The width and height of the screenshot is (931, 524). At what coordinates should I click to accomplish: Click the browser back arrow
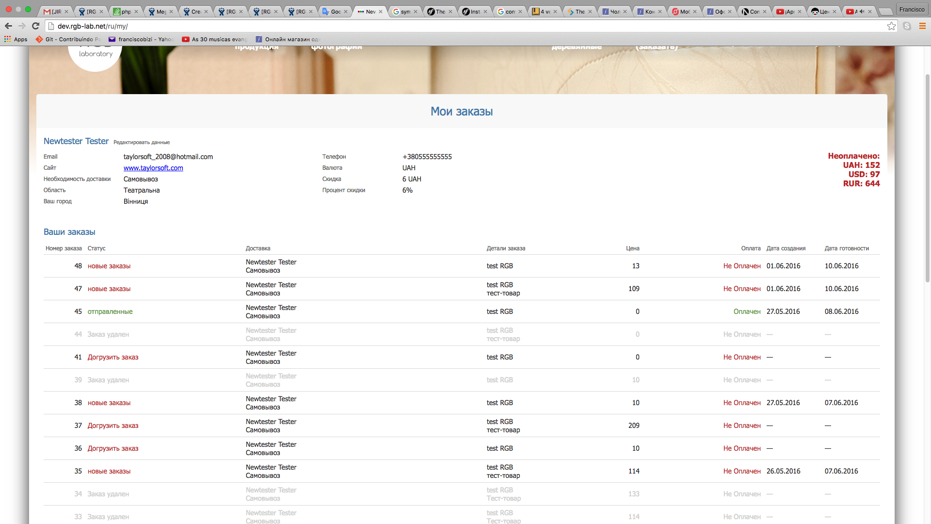(8, 26)
